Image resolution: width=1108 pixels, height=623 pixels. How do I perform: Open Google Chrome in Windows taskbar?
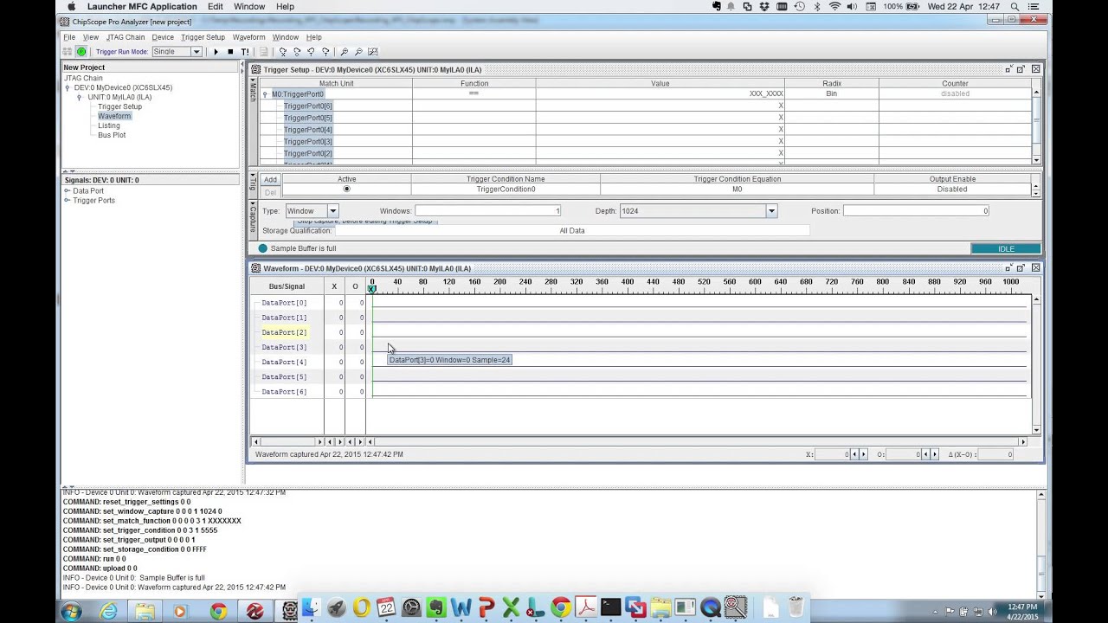218,612
